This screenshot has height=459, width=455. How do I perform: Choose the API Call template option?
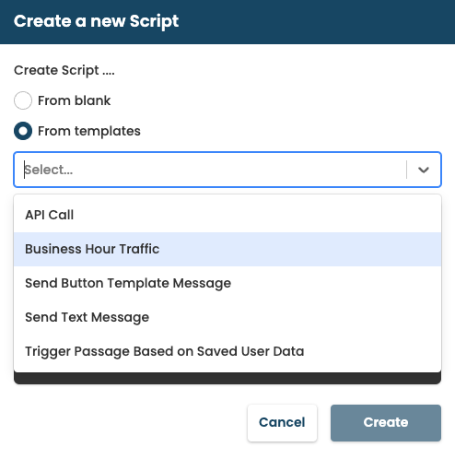[227, 215]
